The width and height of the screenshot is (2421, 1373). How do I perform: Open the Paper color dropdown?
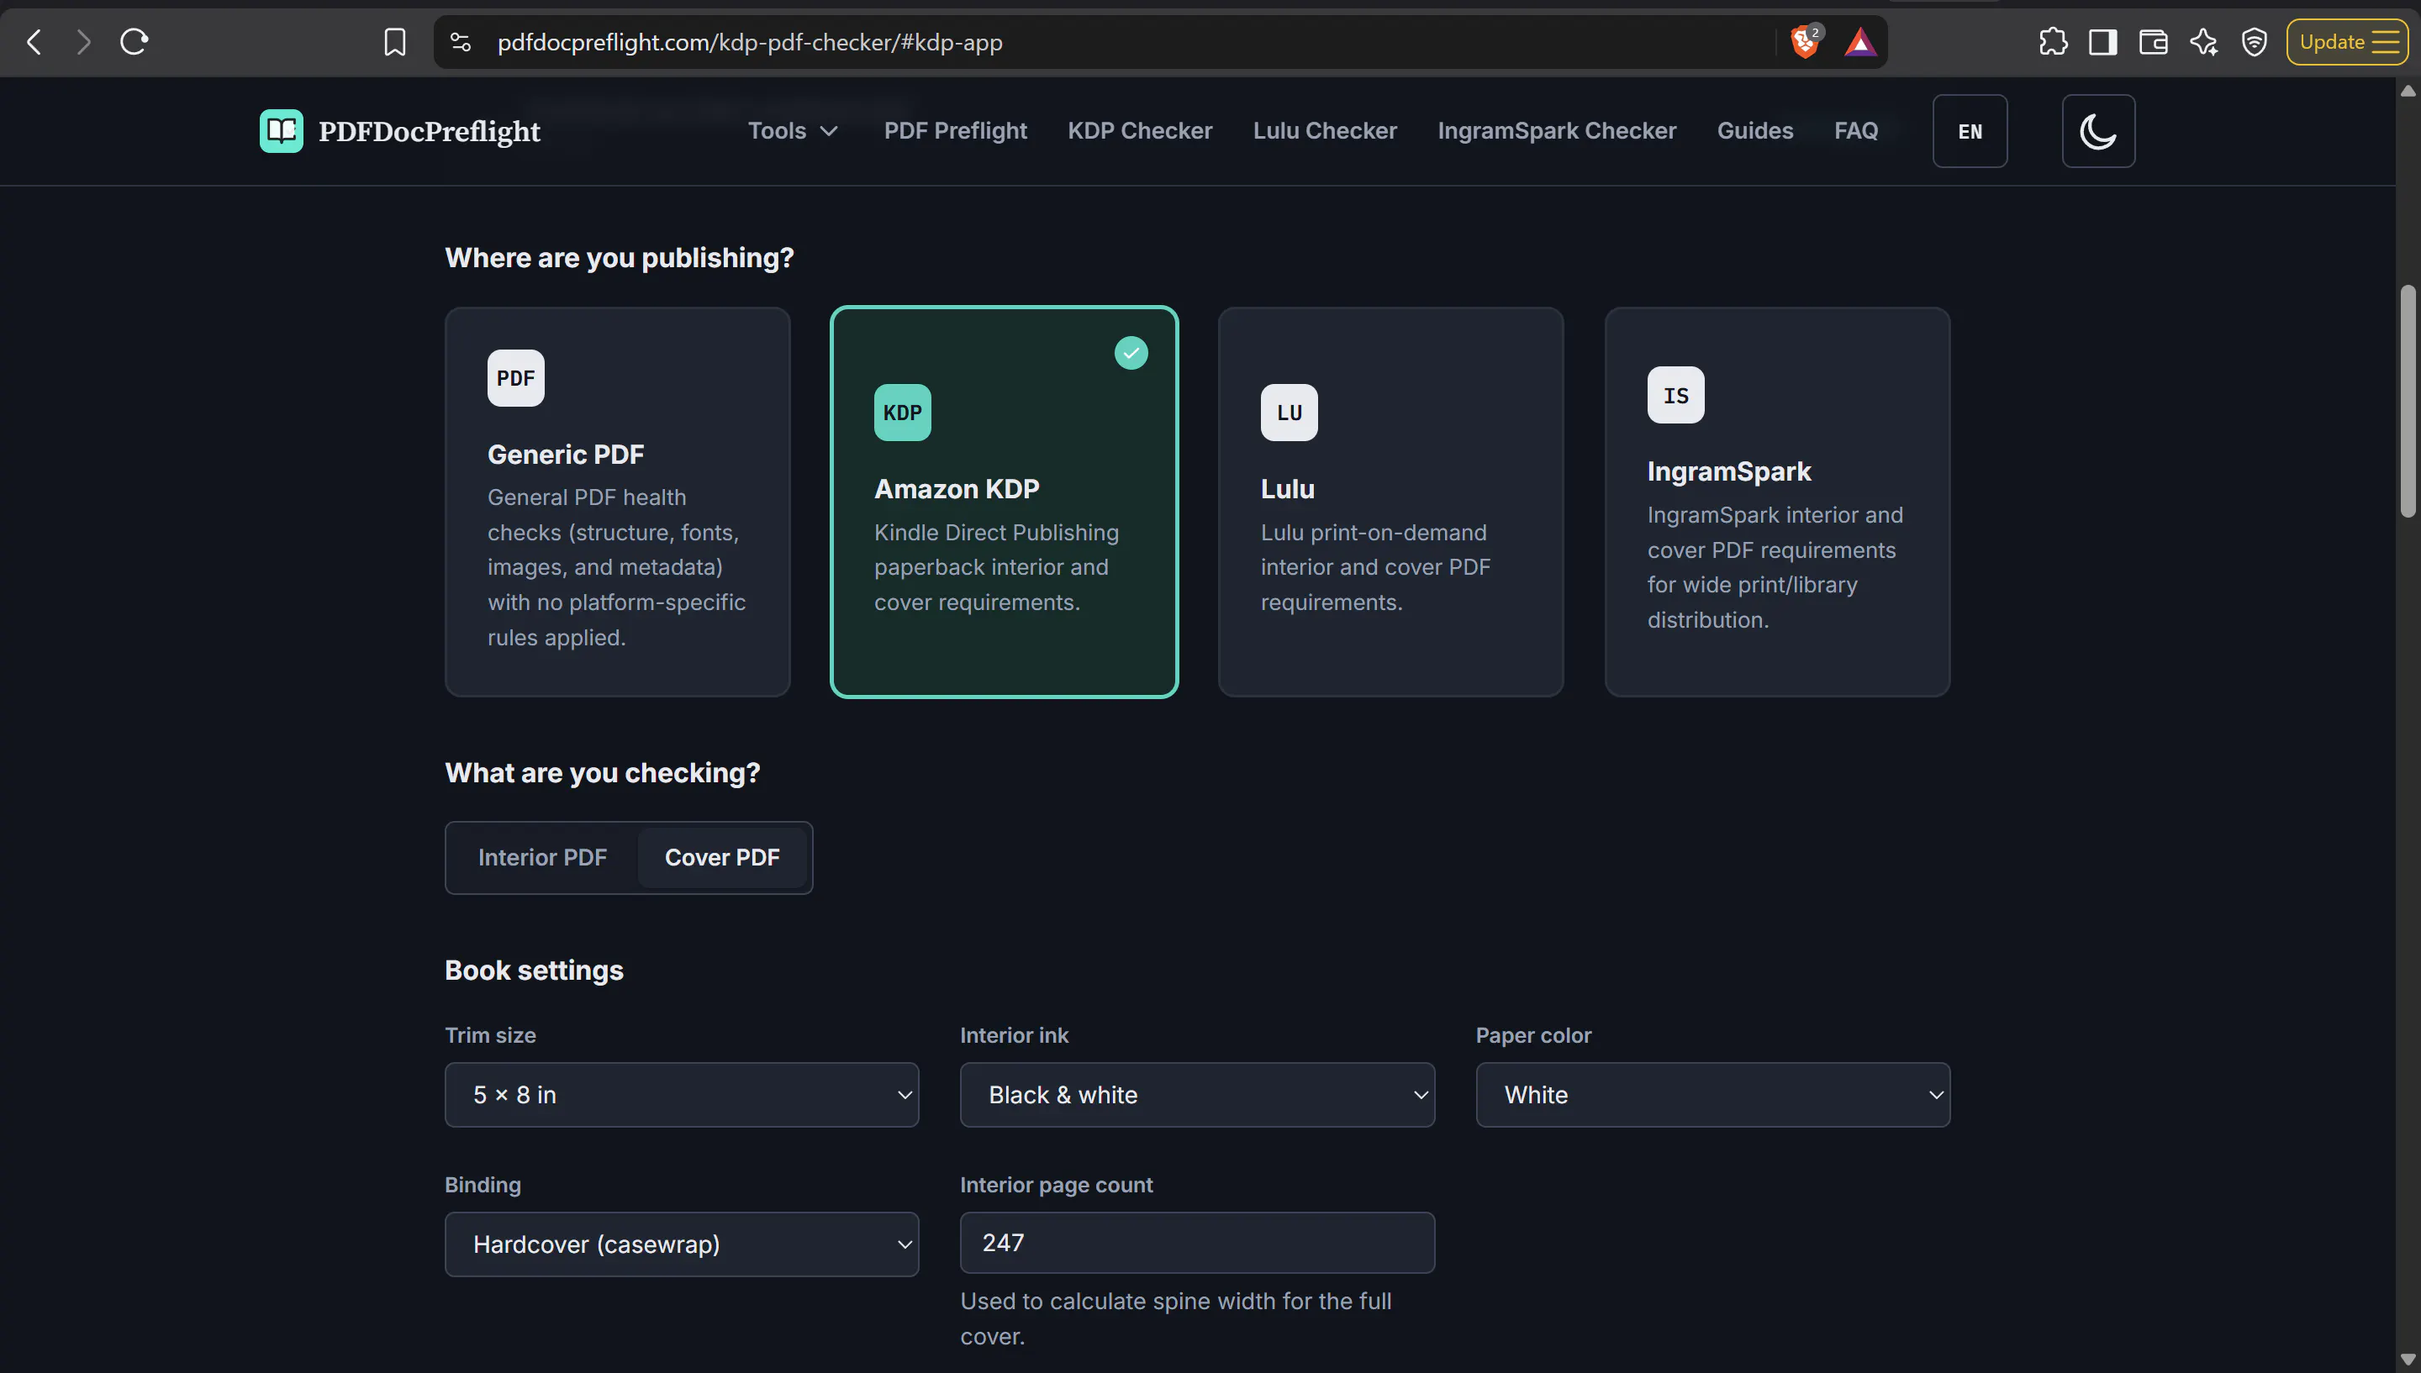click(1712, 1095)
